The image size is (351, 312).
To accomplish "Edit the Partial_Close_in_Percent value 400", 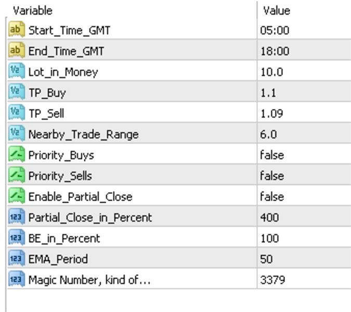I will pyautogui.click(x=269, y=217).
